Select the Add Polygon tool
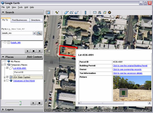 (66, 13)
